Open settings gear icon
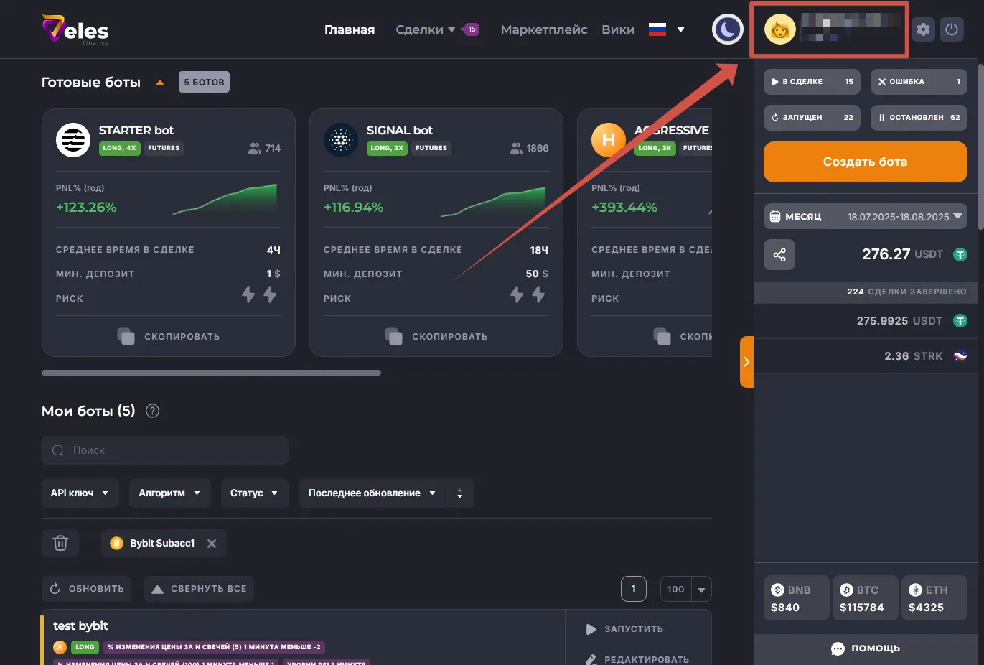The height and width of the screenshot is (665, 984). (x=923, y=29)
